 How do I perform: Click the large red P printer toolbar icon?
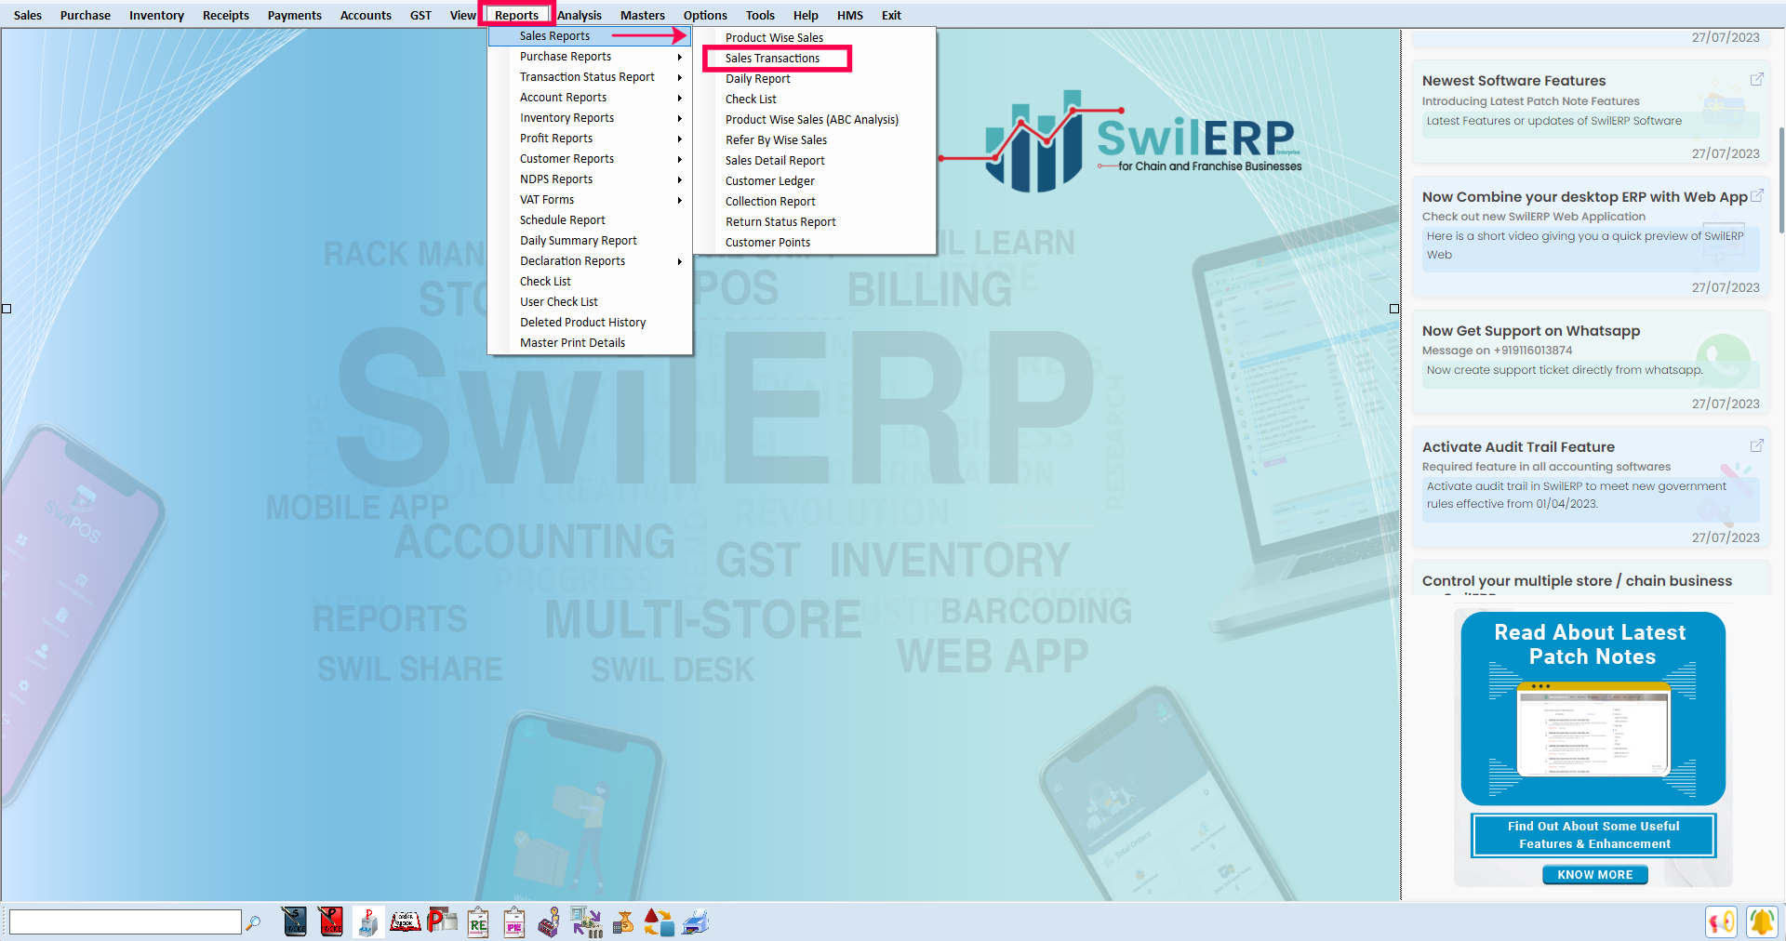tap(442, 921)
